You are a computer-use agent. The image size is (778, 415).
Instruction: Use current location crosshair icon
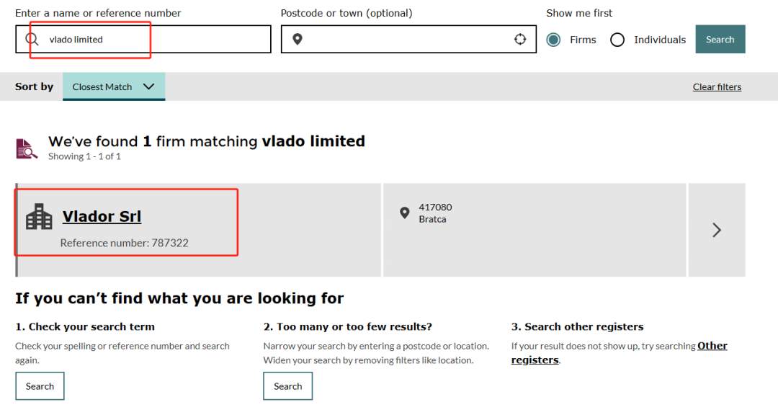click(520, 39)
